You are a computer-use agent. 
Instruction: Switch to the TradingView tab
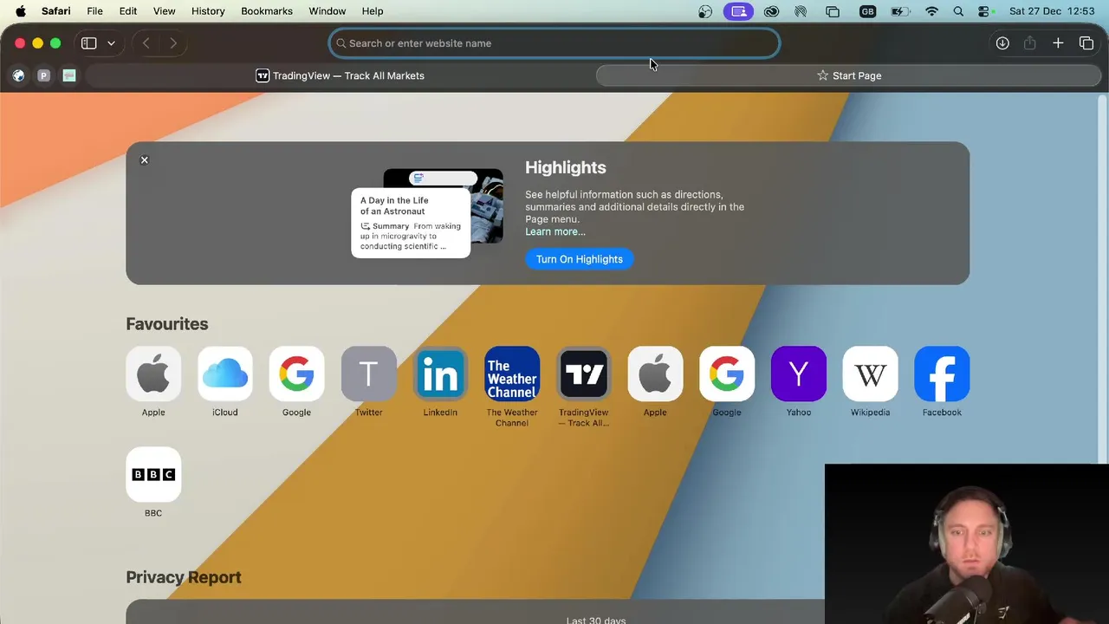coord(340,75)
